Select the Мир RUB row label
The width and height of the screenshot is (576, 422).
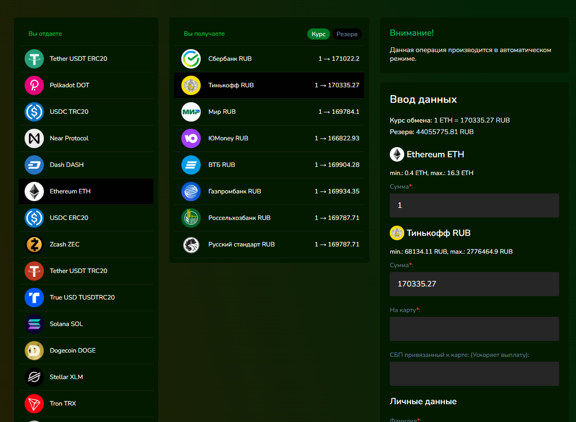[222, 112]
